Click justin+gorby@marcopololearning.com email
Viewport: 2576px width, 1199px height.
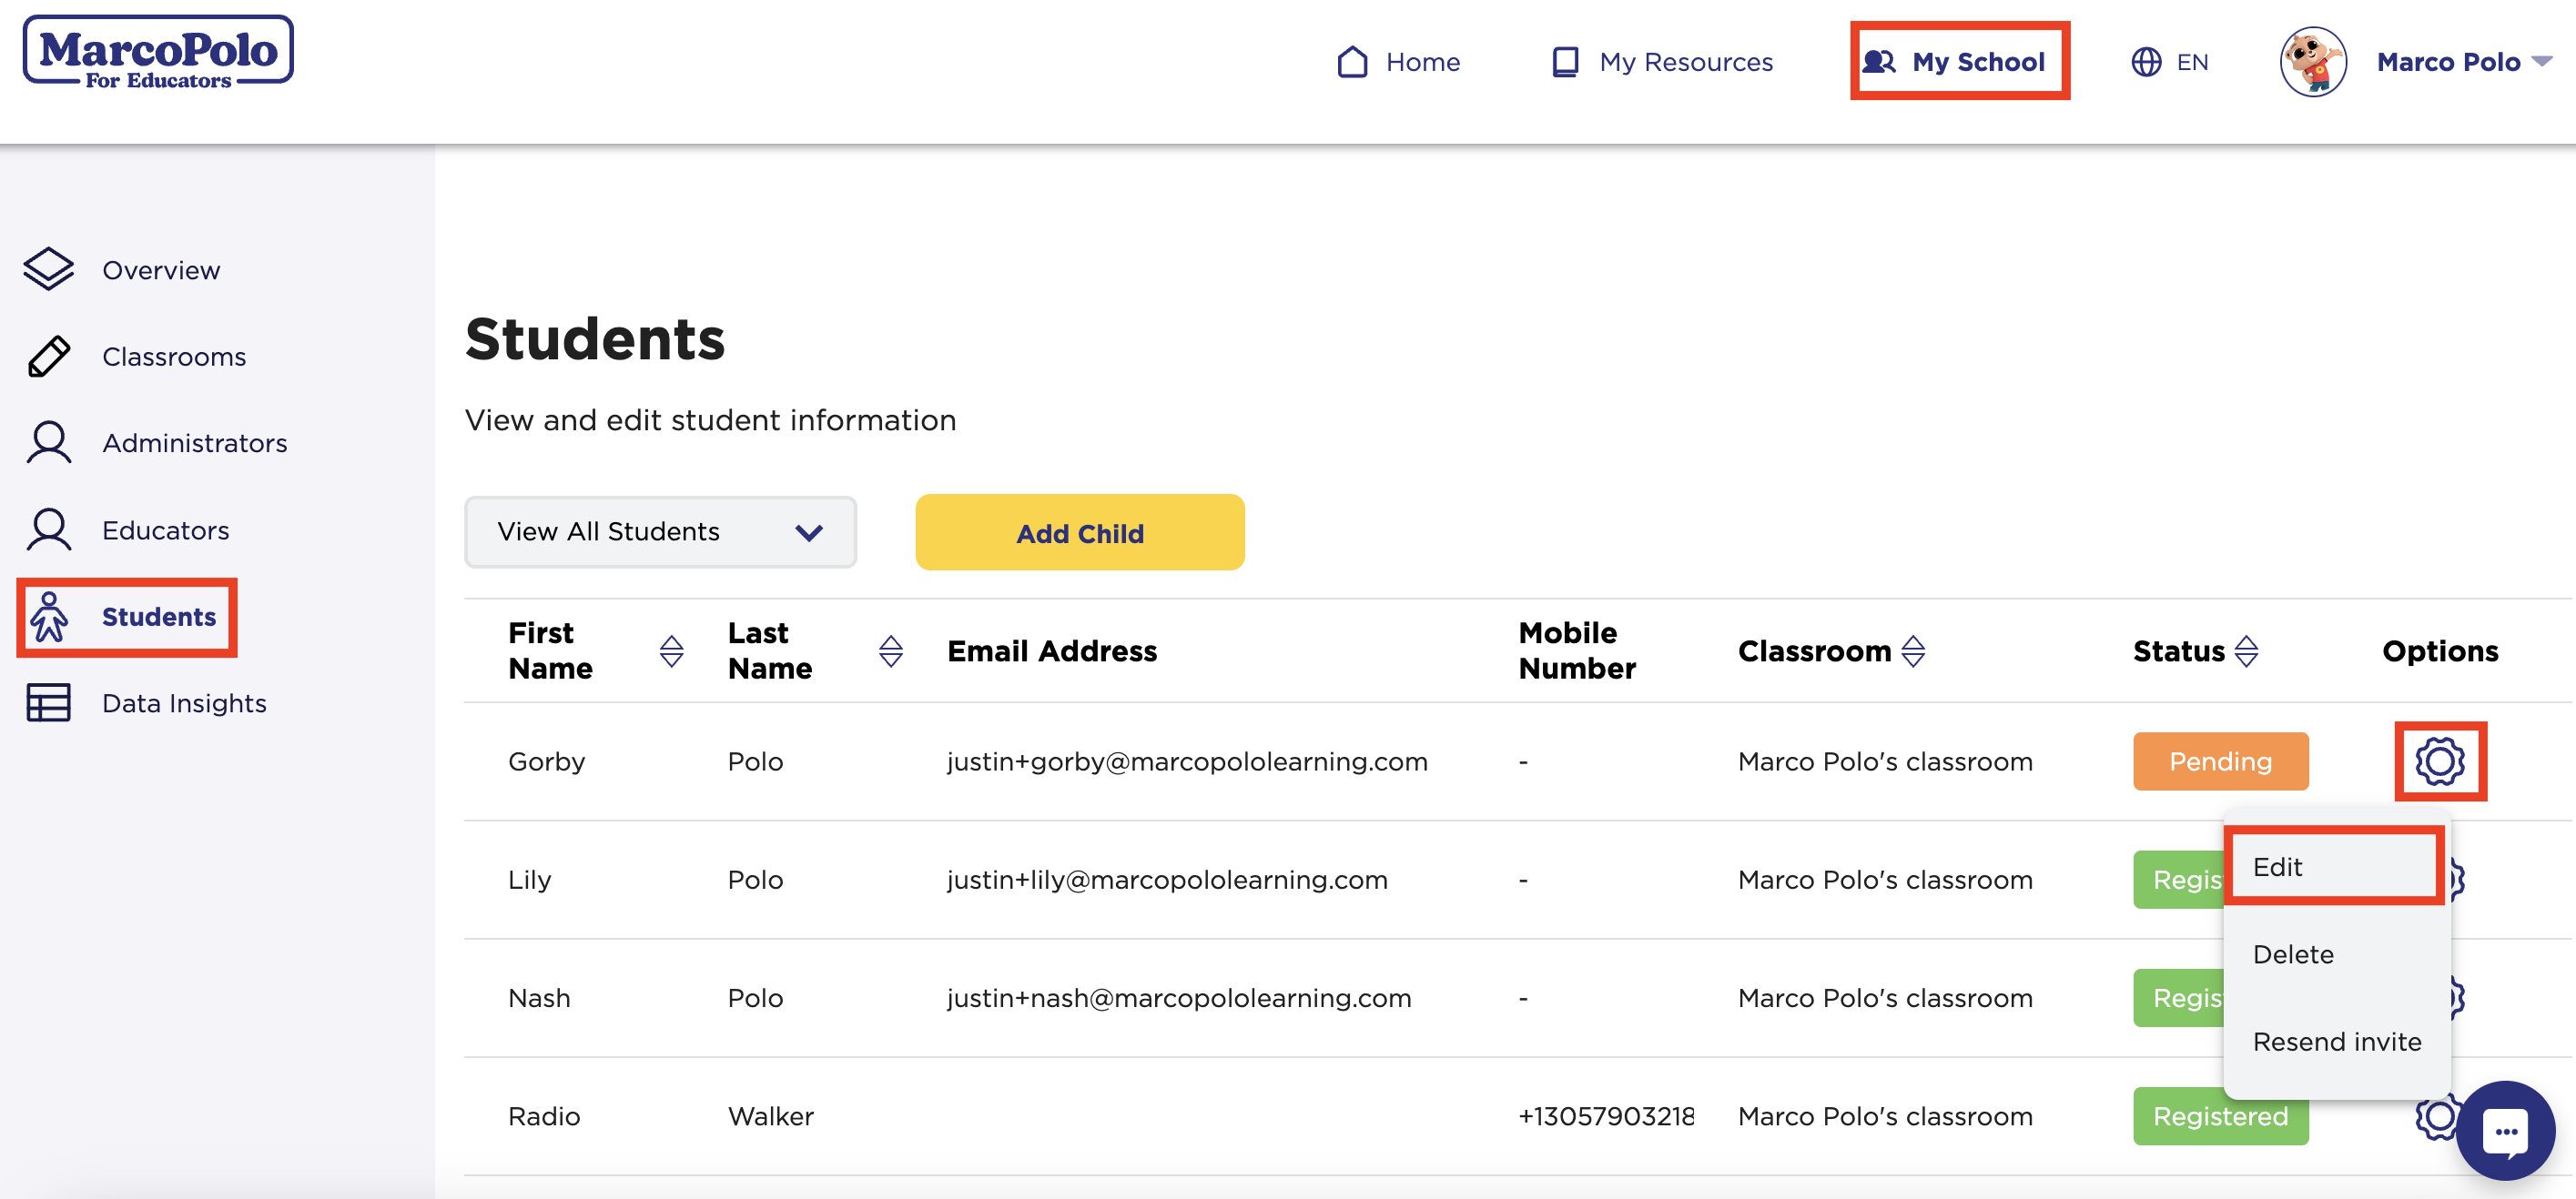(x=1187, y=761)
